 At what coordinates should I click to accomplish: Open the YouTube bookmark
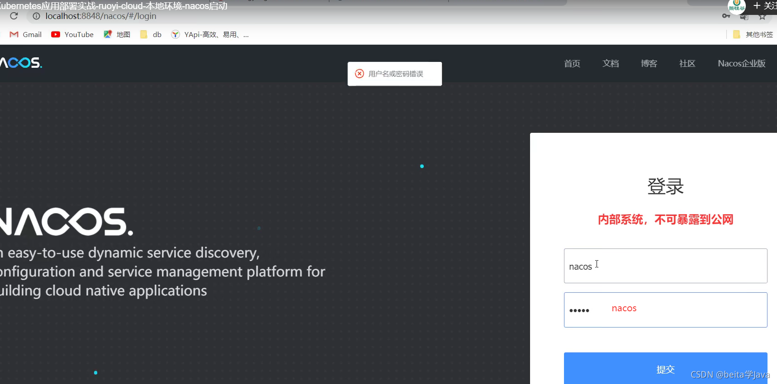click(x=72, y=34)
